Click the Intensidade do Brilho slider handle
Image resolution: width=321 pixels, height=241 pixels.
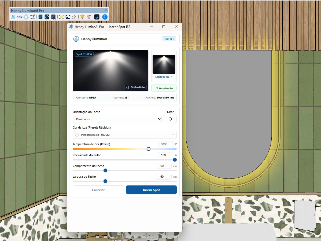tap(175, 160)
